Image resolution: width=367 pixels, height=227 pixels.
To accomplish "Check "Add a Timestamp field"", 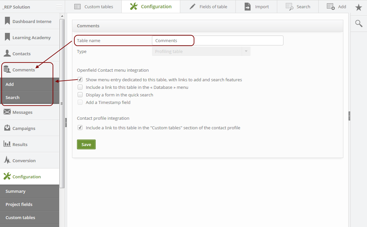I will coord(80,102).
